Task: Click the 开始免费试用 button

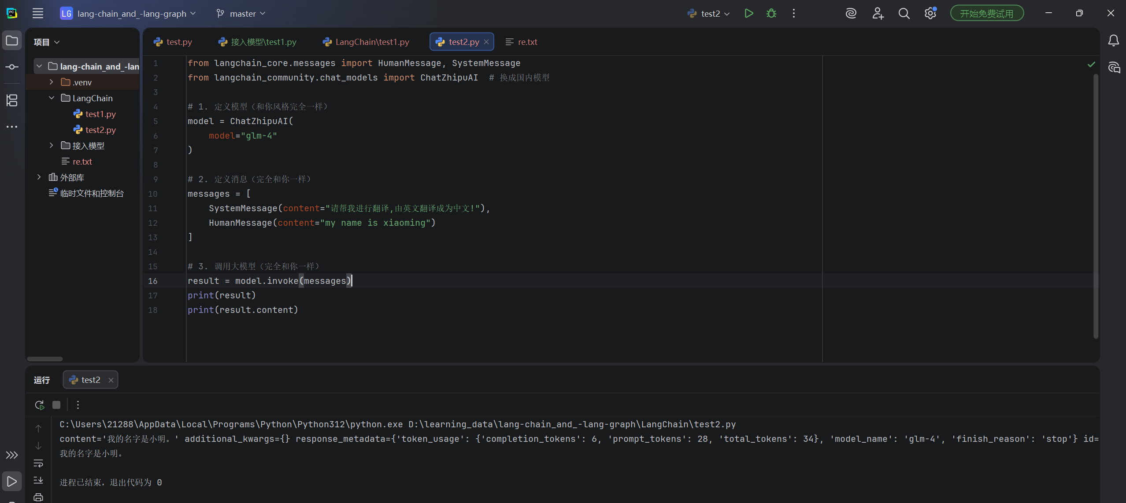Action: tap(986, 14)
